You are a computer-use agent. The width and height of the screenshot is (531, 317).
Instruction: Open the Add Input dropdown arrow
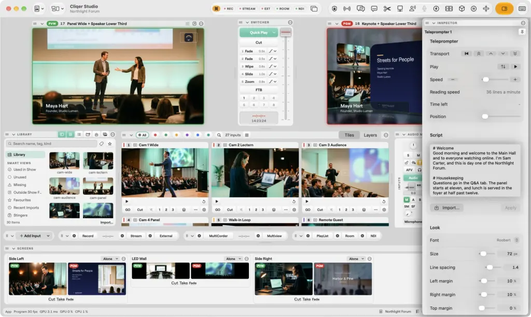[48, 236]
